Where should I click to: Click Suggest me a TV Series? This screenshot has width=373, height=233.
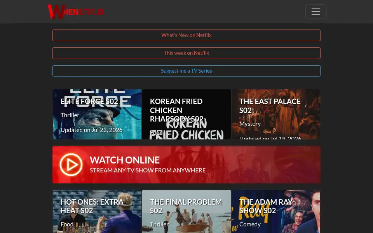point(186,71)
